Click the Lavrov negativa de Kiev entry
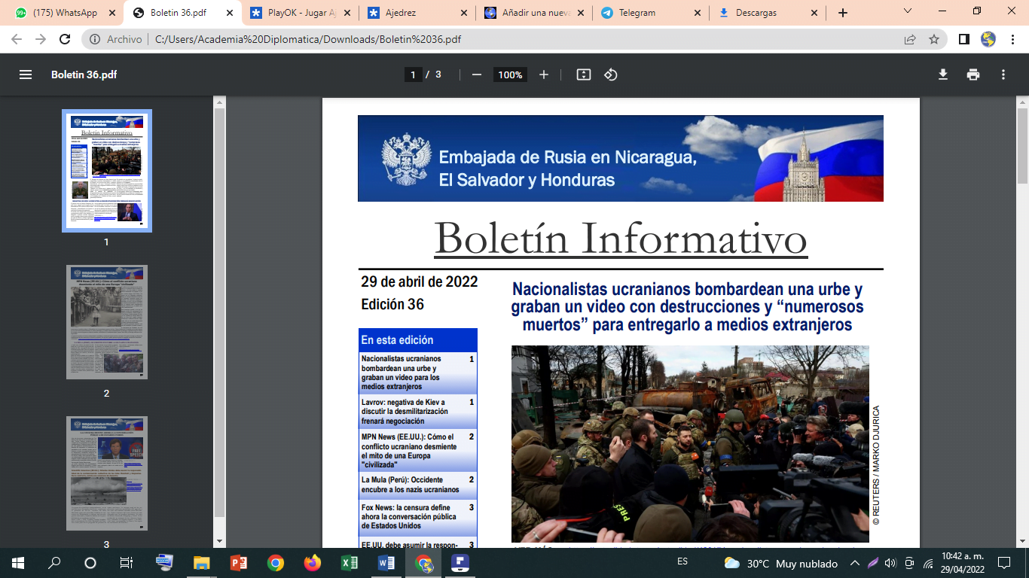Image resolution: width=1029 pixels, height=578 pixels. coord(417,412)
